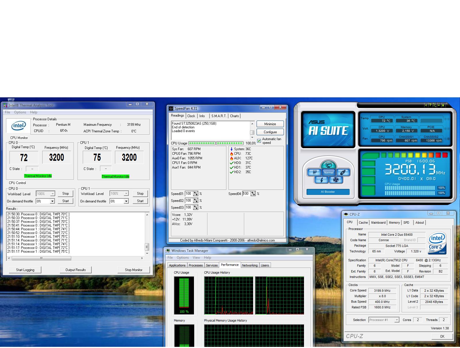Screen dimensions: 460x348
Task: Click the Intel Core 2 Duo logo in CPU-Z
Action: [437, 243]
